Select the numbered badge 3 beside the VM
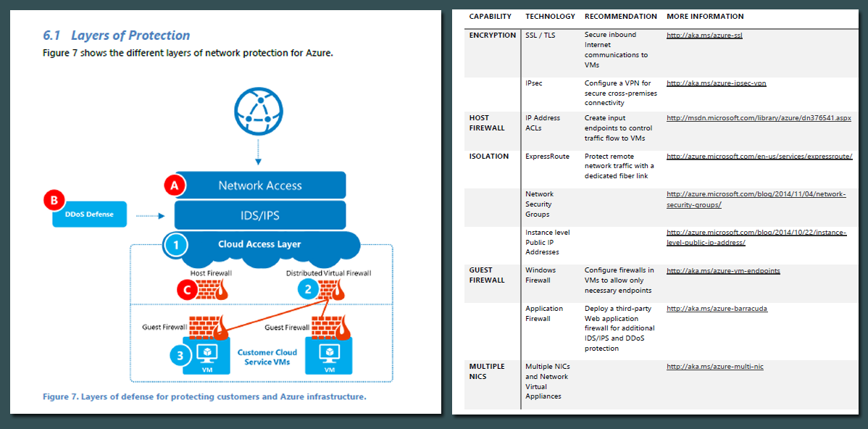The image size is (868, 429). click(180, 355)
